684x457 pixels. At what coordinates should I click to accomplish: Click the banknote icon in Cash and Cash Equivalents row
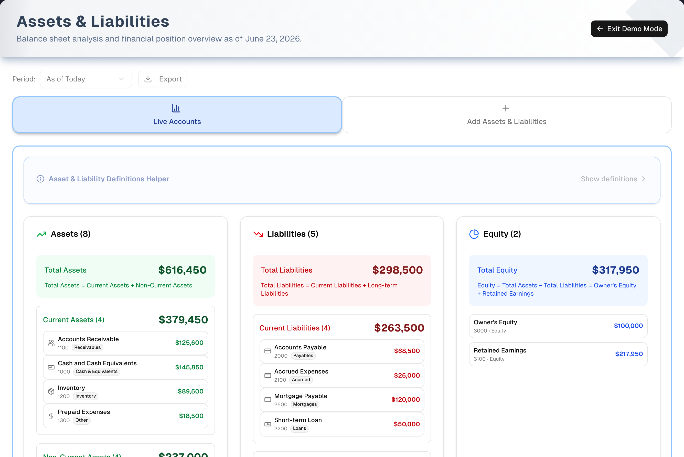click(x=51, y=367)
